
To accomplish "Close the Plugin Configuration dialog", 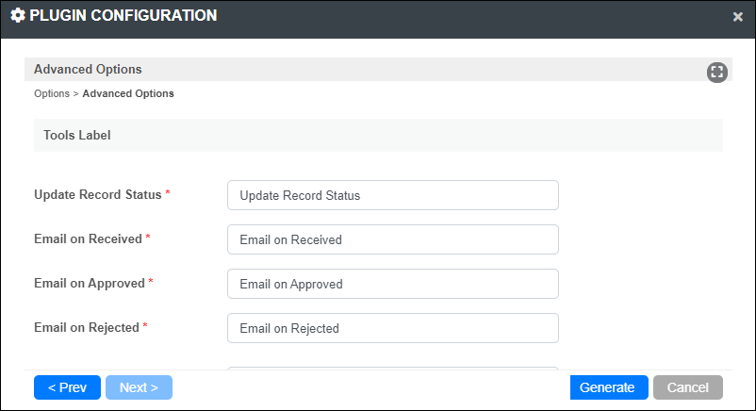I will pyautogui.click(x=738, y=17).
